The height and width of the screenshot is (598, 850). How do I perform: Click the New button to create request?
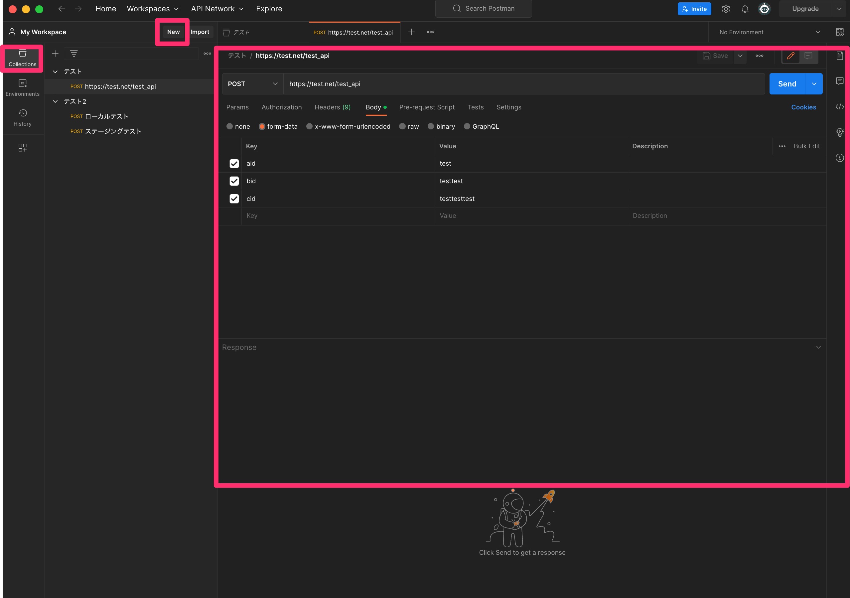click(x=173, y=32)
